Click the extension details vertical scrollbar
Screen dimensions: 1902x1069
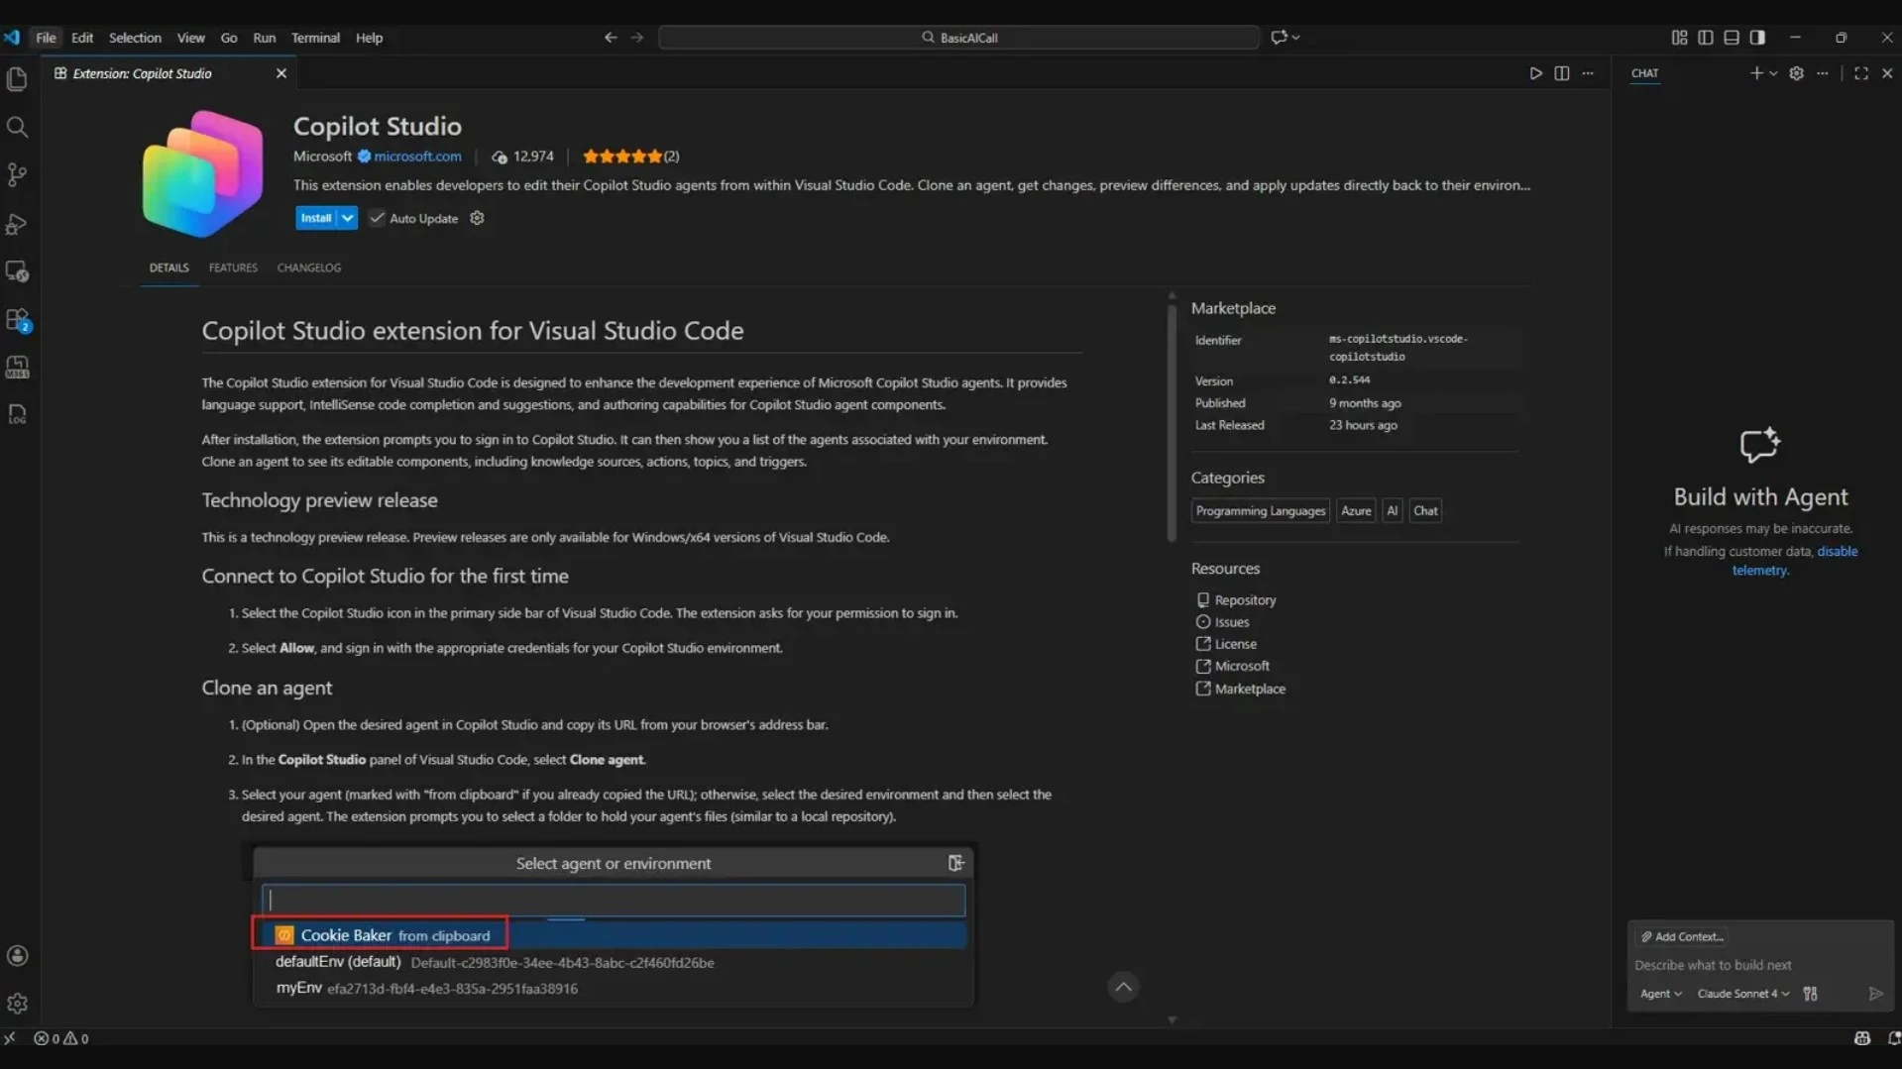click(x=1172, y=421)
